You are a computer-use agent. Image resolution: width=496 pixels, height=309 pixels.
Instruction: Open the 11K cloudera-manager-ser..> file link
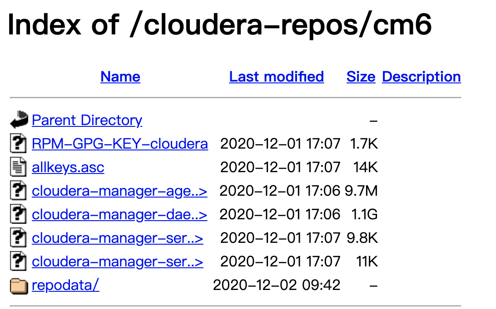[x=117, y=261]
